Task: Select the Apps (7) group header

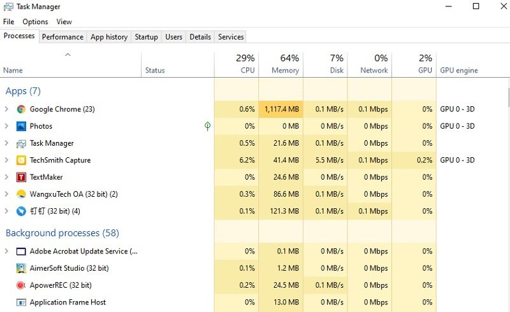Action: pos(23,91)
